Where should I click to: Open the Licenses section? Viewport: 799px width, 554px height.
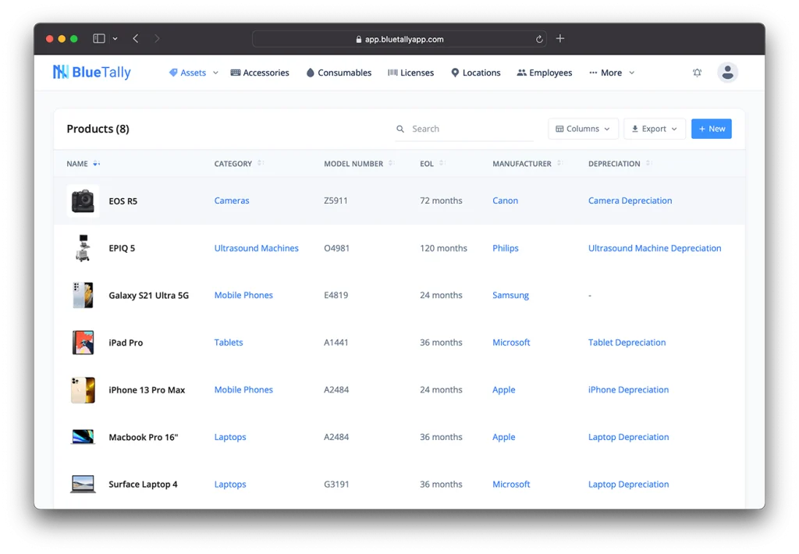(410, 73)
